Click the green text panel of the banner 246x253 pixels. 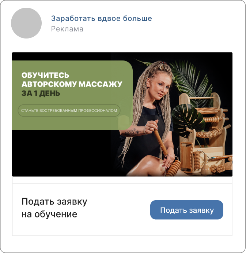point(72,95)
